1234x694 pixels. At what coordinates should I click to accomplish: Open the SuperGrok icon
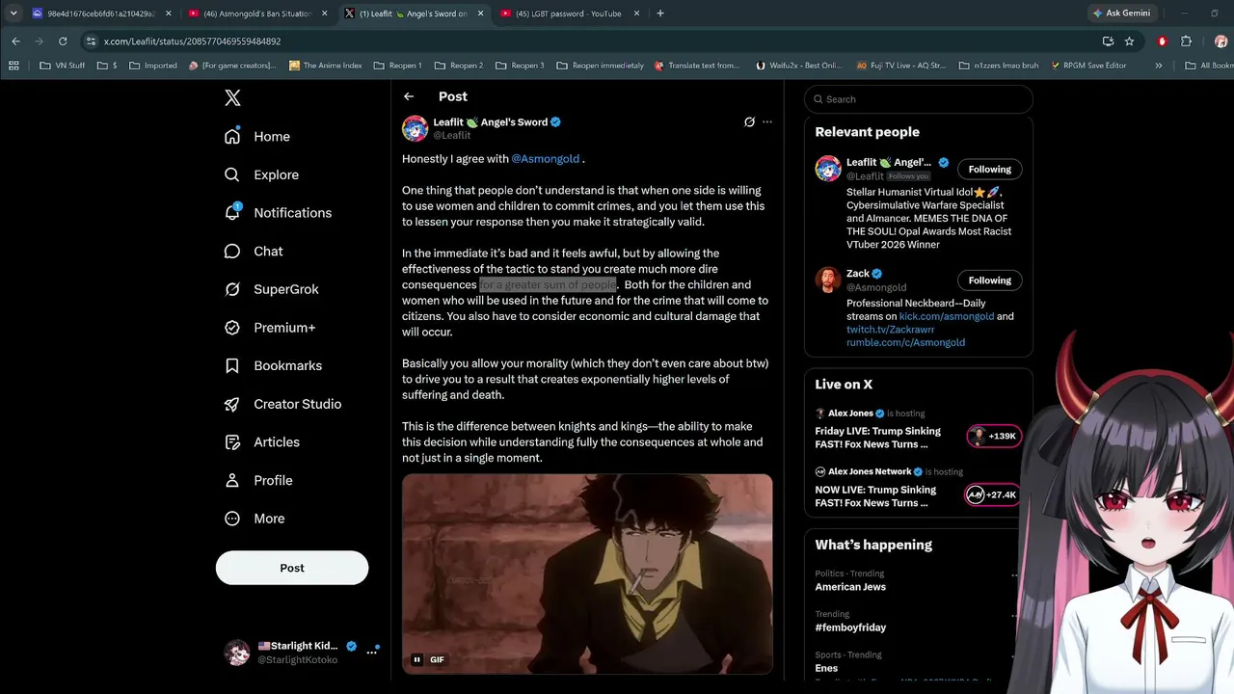point(232,289)
